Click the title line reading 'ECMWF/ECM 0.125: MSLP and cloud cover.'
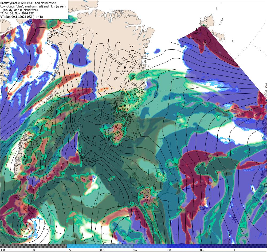Viewport: 267px width, 252px height. coord(28,3)
